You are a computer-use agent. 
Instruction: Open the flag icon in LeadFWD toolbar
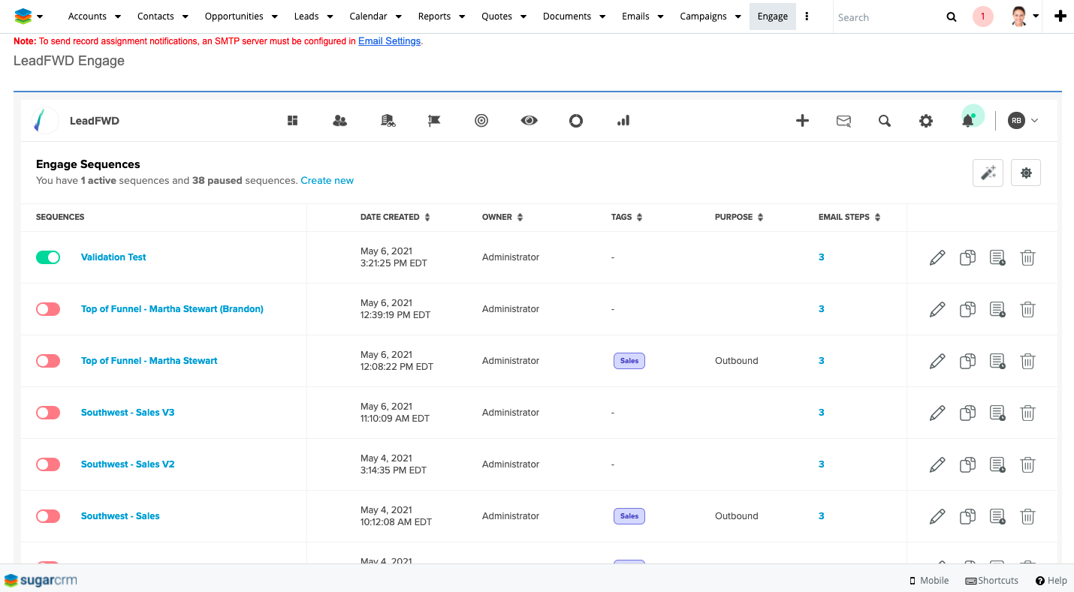[x=434, y=120]
